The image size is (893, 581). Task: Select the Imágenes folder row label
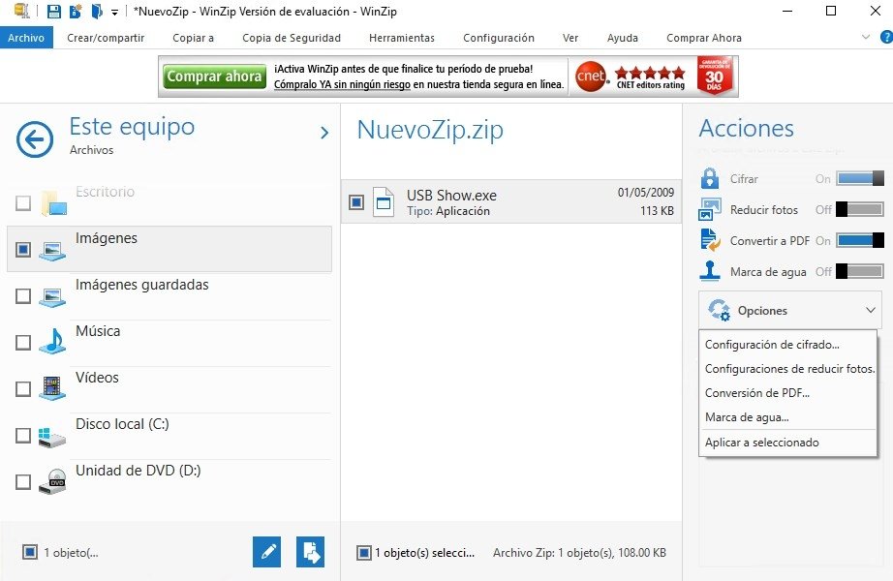click(x=106, y=238)
